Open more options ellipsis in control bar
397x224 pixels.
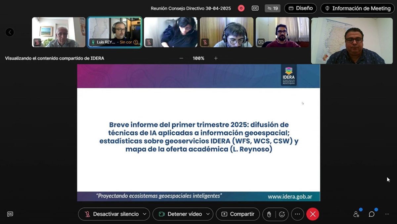tap(297, 214)
